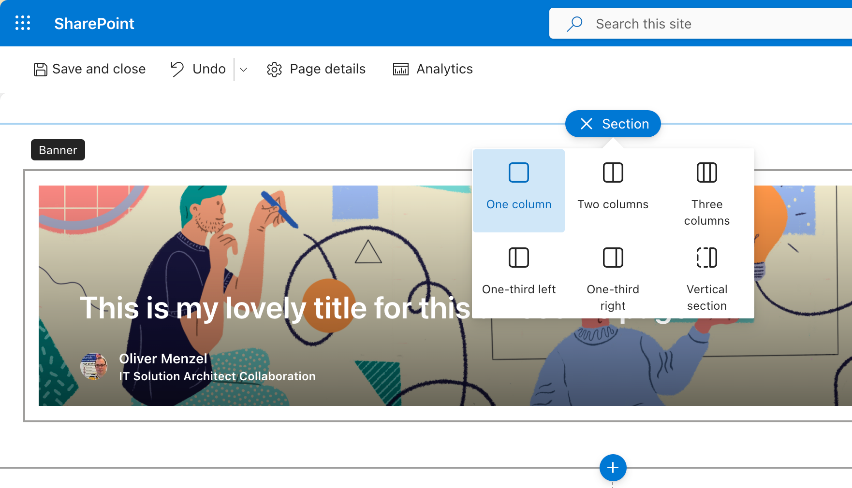The width and height of the screenshot is (852, 488).
Task: Click the plus button below banner
Action: coord(613,468)
